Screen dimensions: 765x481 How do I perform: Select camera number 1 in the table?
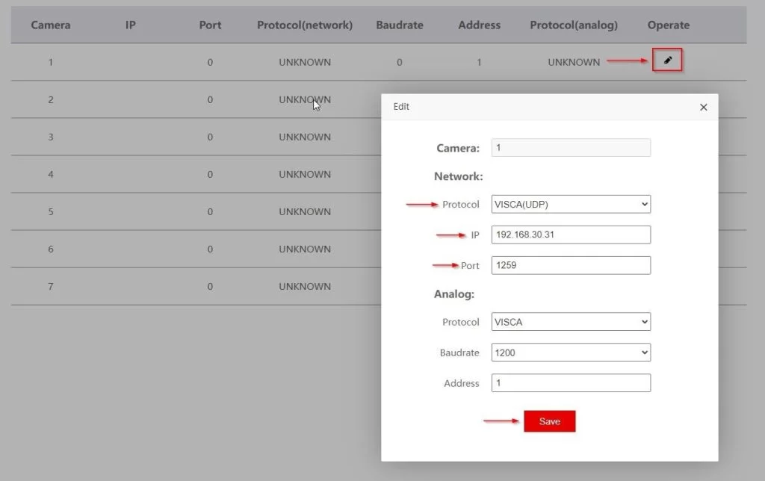coord(51,62)
